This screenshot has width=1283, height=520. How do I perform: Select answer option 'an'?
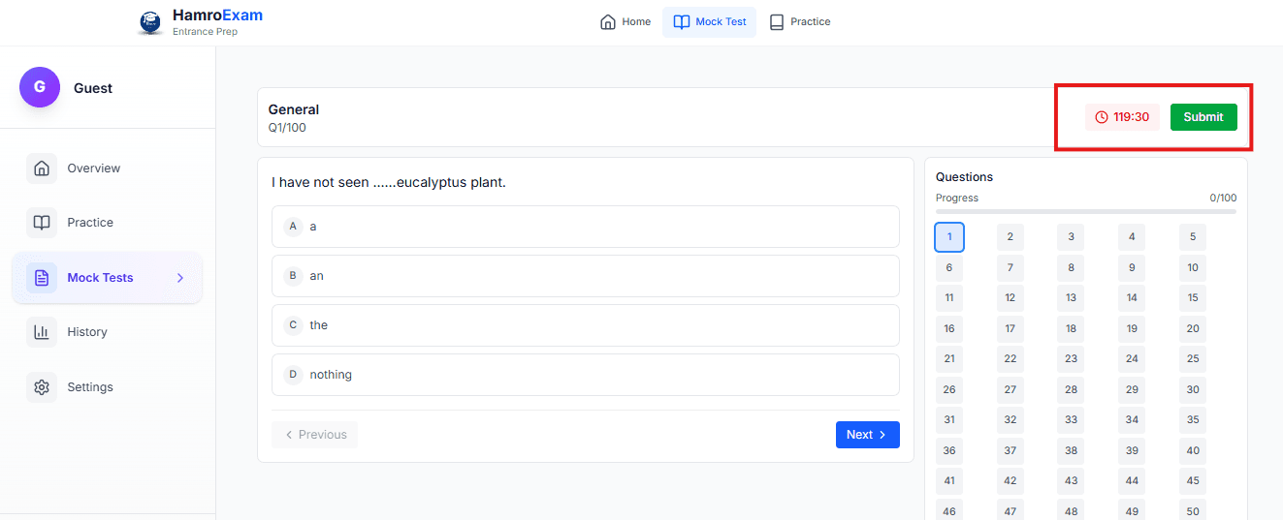click(x=586, y=276)
